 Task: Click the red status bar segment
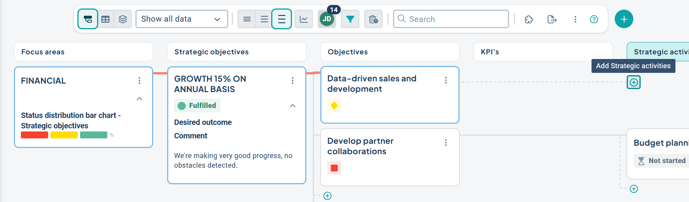[x=34, y=135]
